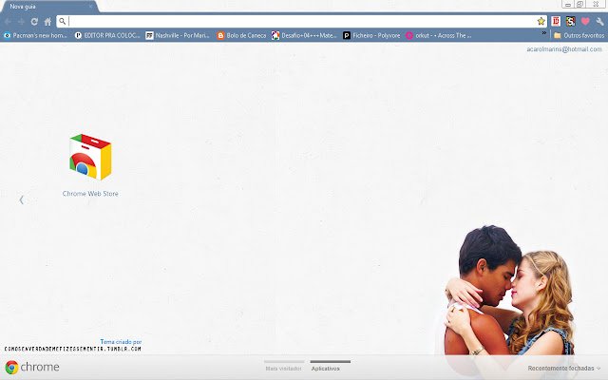Bookmark this page with the star icon
Image resolution: width=608 pixels, height=380 pixels.
[541, 21]
